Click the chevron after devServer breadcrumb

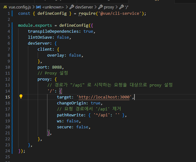tap(95, 7)
